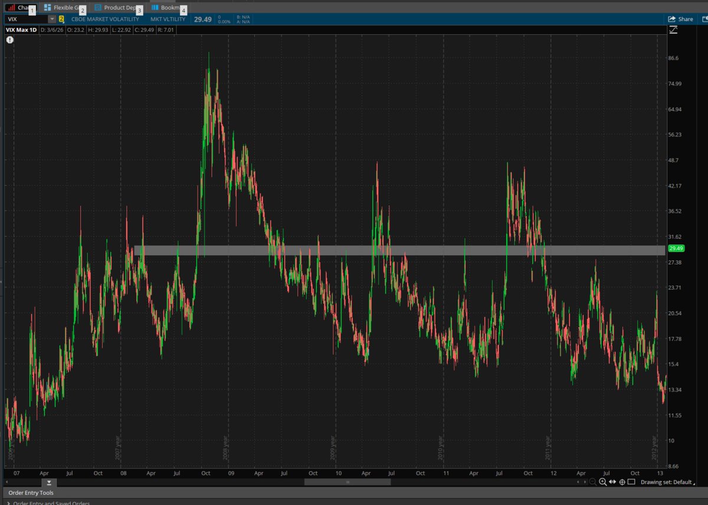Open the Drawing set: Default selector
Screen dimensions: 708x505
click(668, 482)
